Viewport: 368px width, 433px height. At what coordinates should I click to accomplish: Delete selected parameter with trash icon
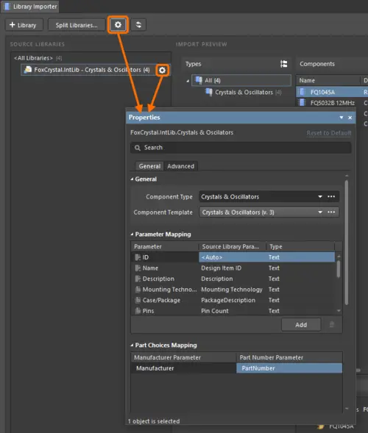332,324
